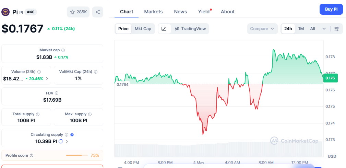The height and width of the screenshot is (168, 346).
Task: Open info icon beside Market cap
Action: pos(63,50)
